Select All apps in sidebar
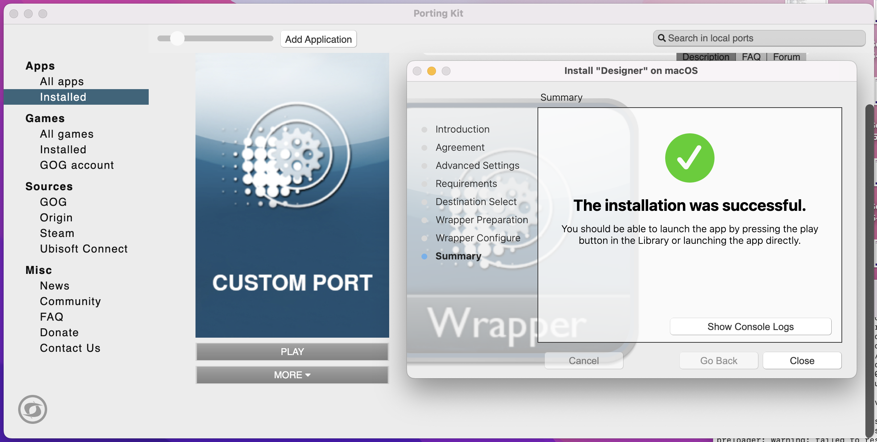This screenshot has width=877, height=442. pyautogui.click(x=62, y=82)
